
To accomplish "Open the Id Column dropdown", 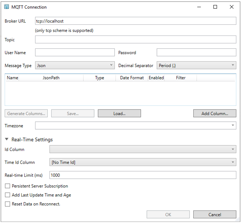I will tap(143, 149).
